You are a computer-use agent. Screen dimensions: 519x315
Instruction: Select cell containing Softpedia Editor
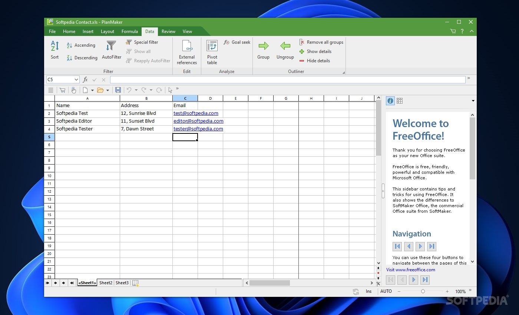pos(87,121)
